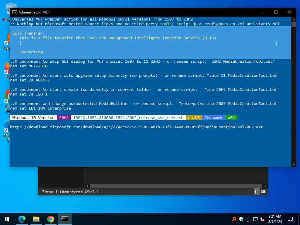Click File Explorer horizontal scroll right arrow
The height and width of the screenshot is (225, 300).
(x=265, y=186)
